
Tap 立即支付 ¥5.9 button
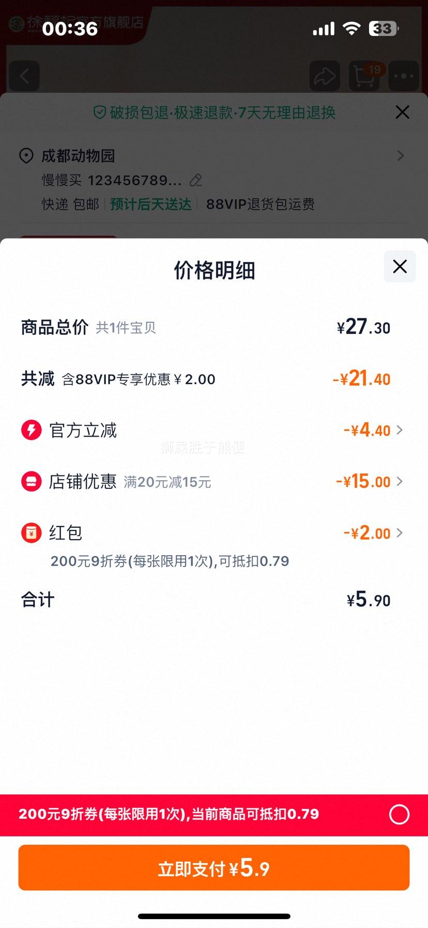[x=214, y=868]
